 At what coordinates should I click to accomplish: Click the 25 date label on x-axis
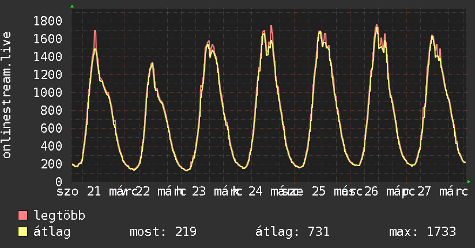(x=319, y=191)
